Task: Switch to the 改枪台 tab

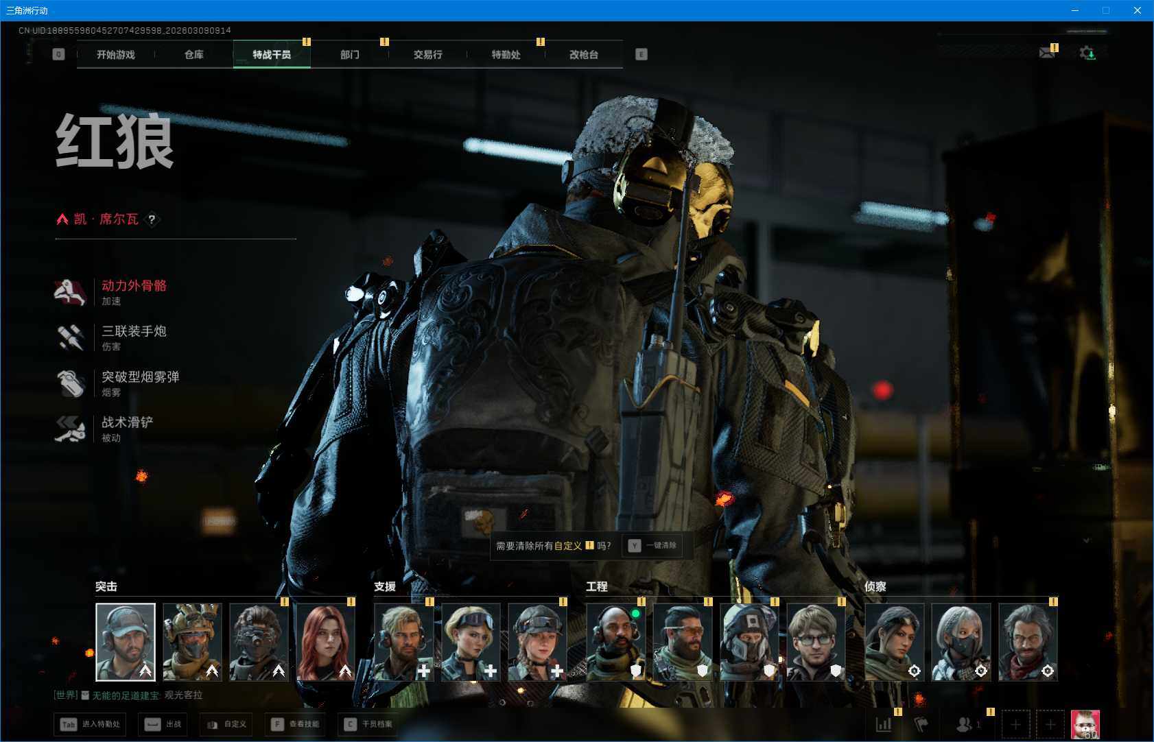Action: tap(584, 55)
